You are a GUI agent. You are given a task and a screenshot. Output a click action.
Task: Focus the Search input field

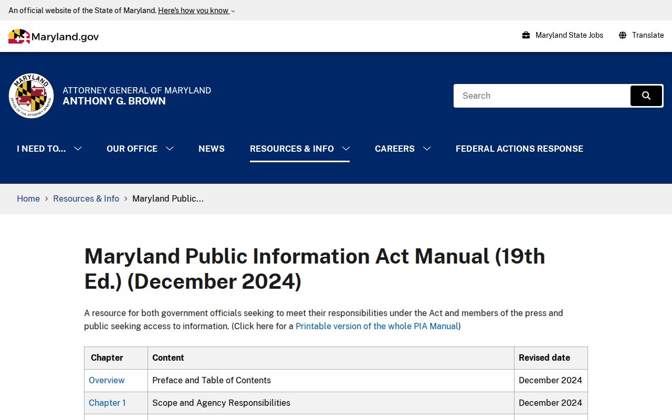click(542, 96)
